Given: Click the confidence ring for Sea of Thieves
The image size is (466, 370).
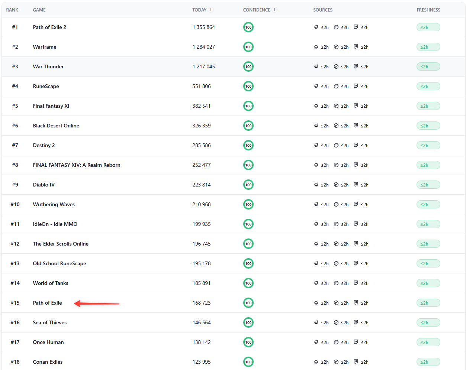Looking at the screenshot, I should point(248,322).
